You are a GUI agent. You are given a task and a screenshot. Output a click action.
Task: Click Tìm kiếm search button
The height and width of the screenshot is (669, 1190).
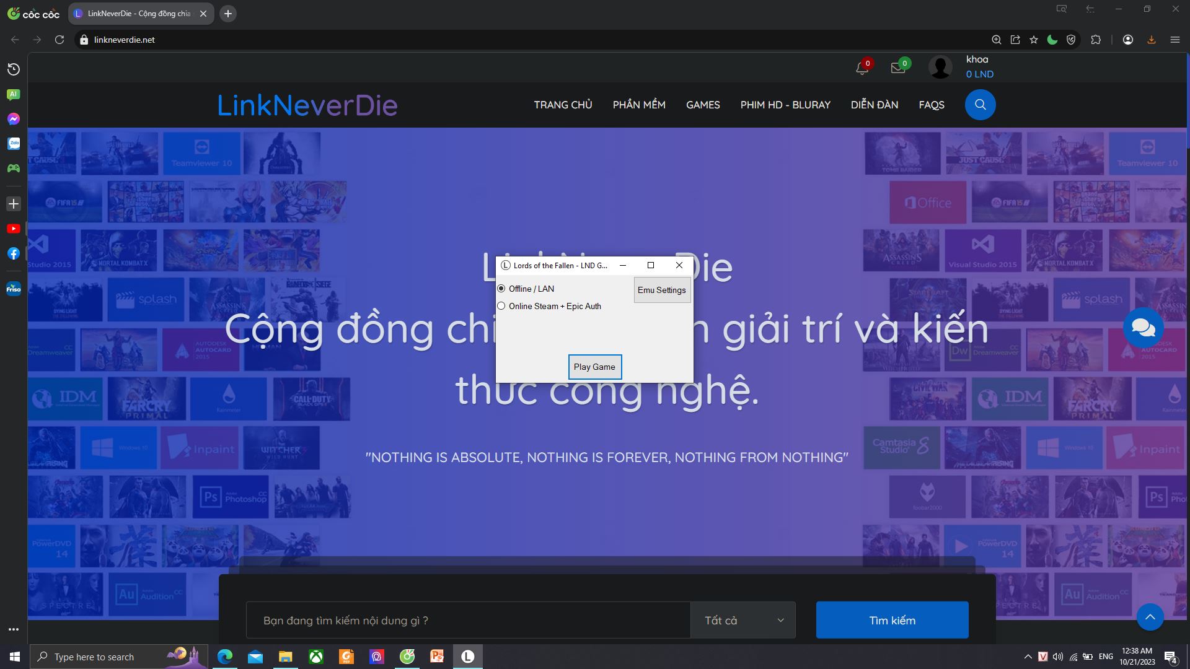[892, 620]
